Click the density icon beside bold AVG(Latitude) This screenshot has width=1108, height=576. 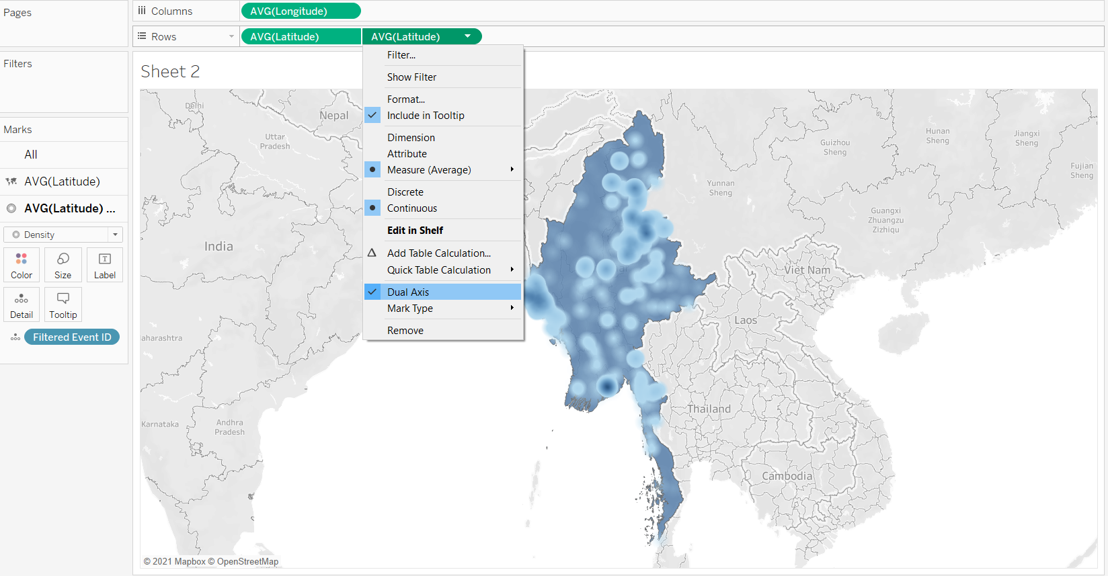click(11, 208)
